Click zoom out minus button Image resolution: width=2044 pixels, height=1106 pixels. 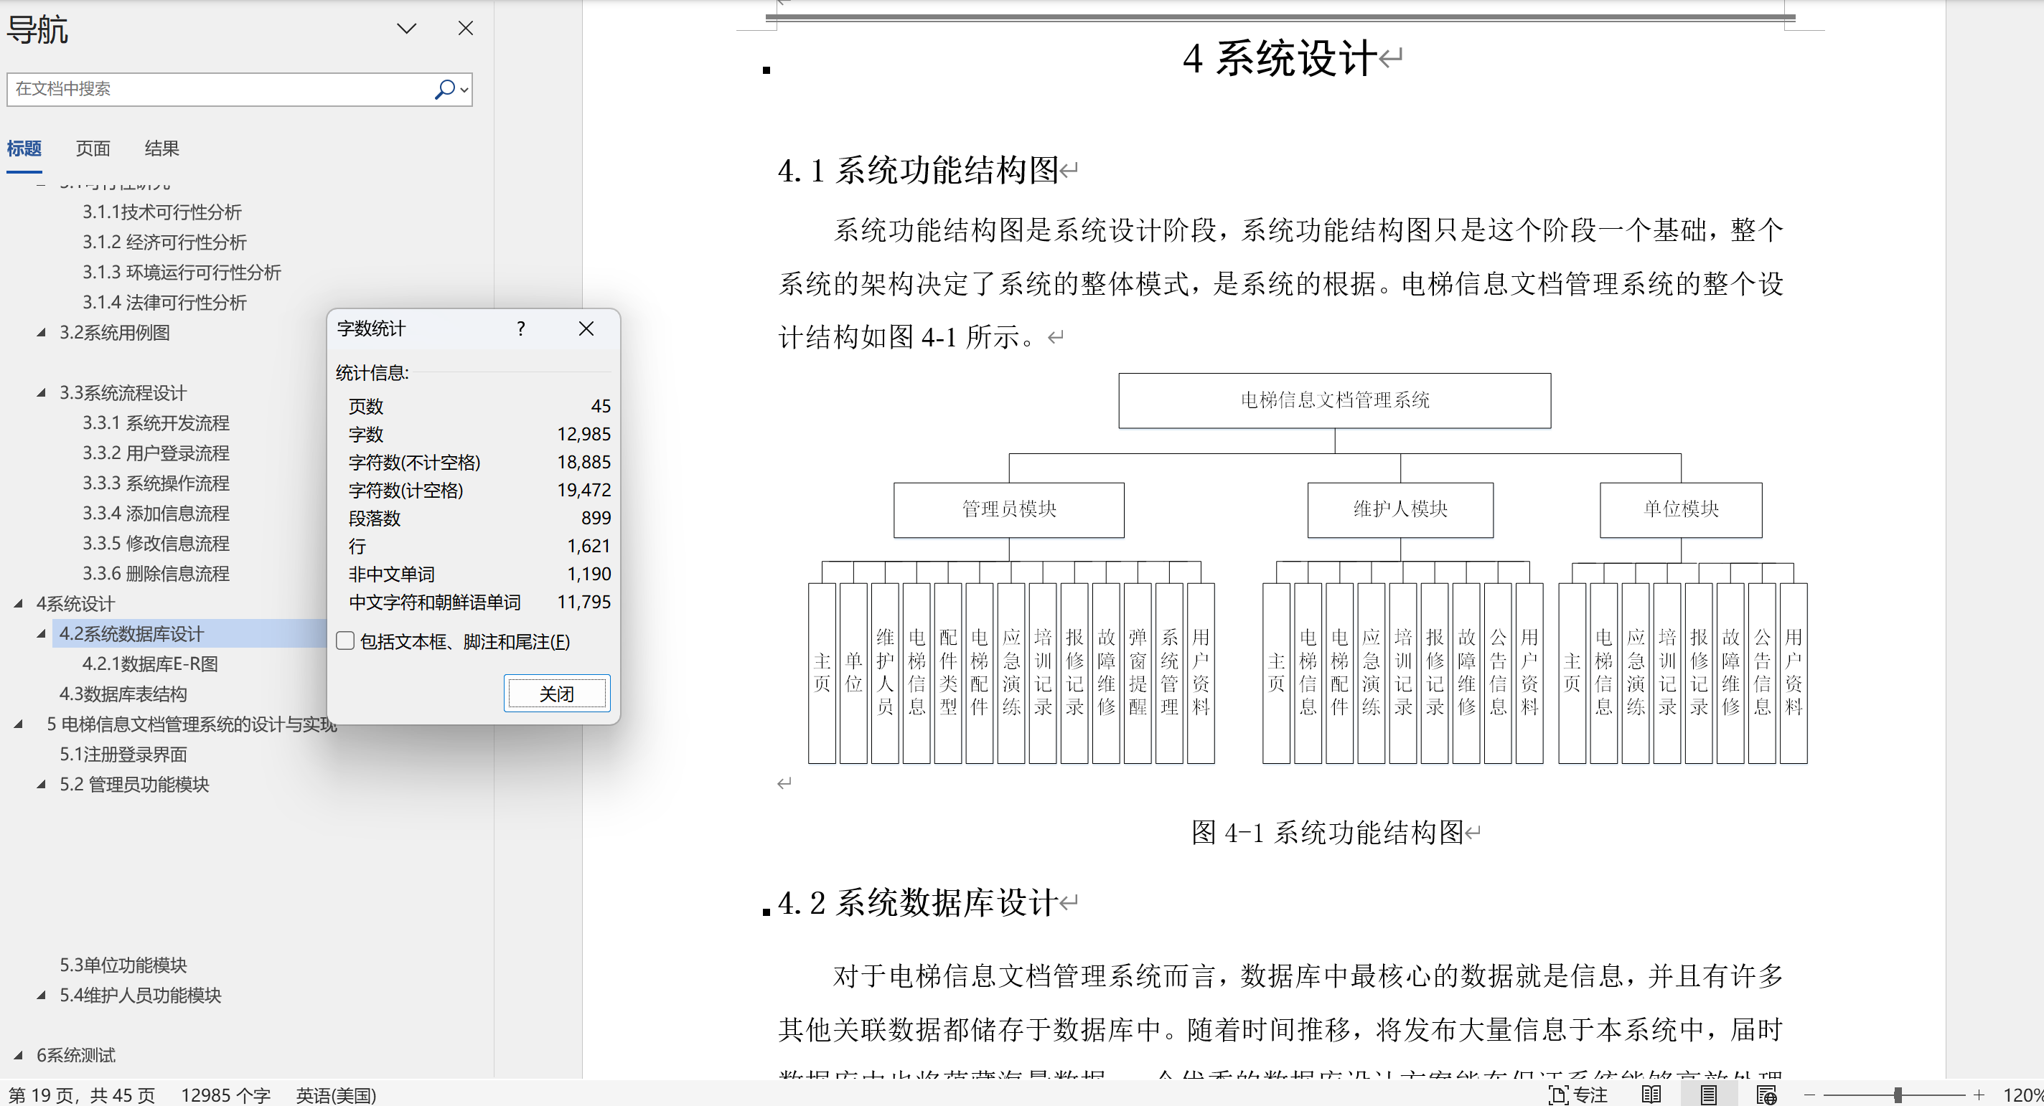(1810, 1095)
